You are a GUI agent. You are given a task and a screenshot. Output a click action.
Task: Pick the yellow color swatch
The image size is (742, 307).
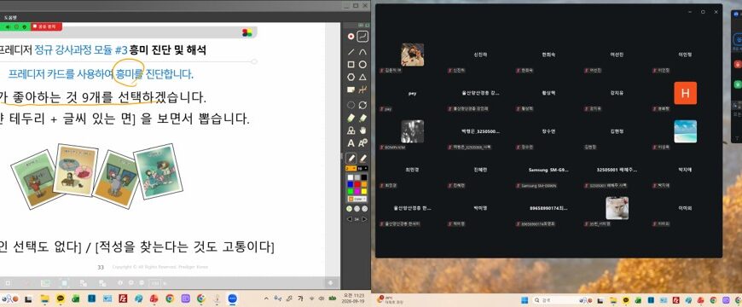[x=364, y=191]
